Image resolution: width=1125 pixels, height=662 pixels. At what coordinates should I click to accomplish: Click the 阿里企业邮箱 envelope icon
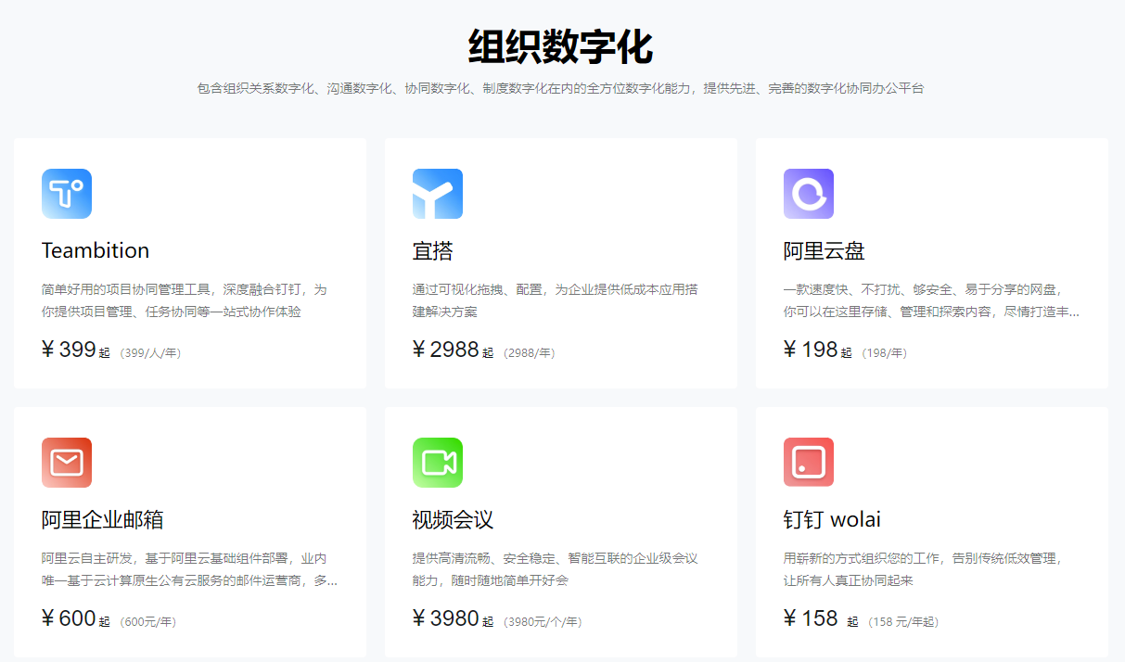click(x=66, y=462)
